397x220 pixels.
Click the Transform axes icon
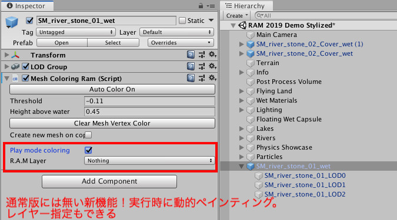[15, 55]
